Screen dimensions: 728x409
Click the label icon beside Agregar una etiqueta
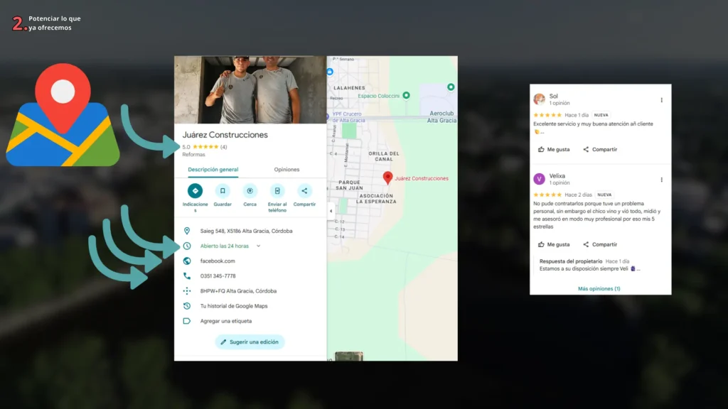(x=187, y=321)
